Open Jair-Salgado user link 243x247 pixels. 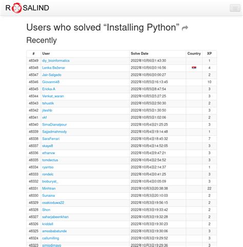(x=52, y=75)
